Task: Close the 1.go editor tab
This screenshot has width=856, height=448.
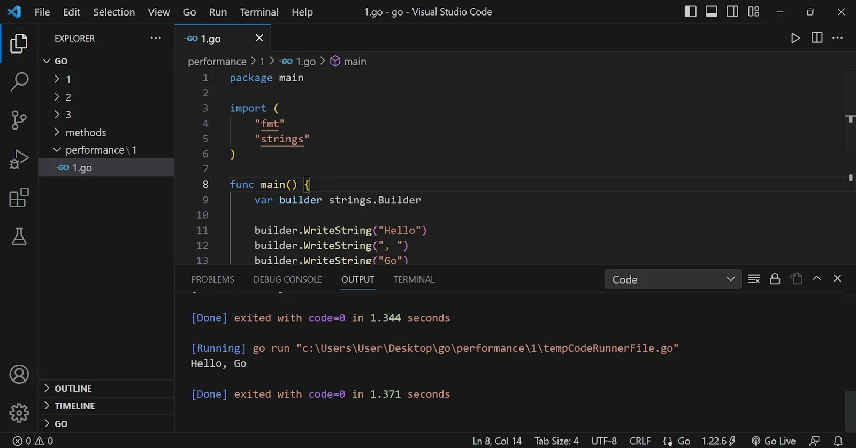Action: click(259, 37)
